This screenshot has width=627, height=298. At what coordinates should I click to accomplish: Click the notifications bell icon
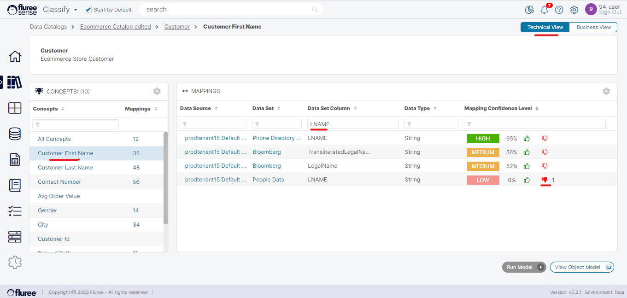(x=545, y=10)
